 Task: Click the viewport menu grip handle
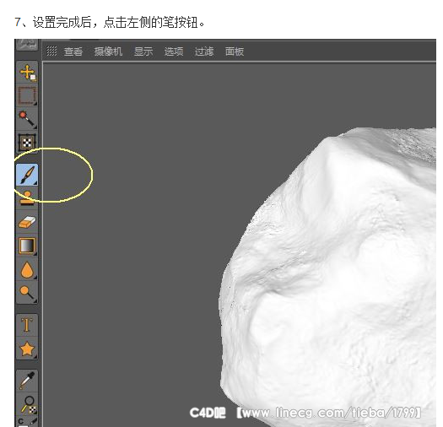tap(51, 51)
